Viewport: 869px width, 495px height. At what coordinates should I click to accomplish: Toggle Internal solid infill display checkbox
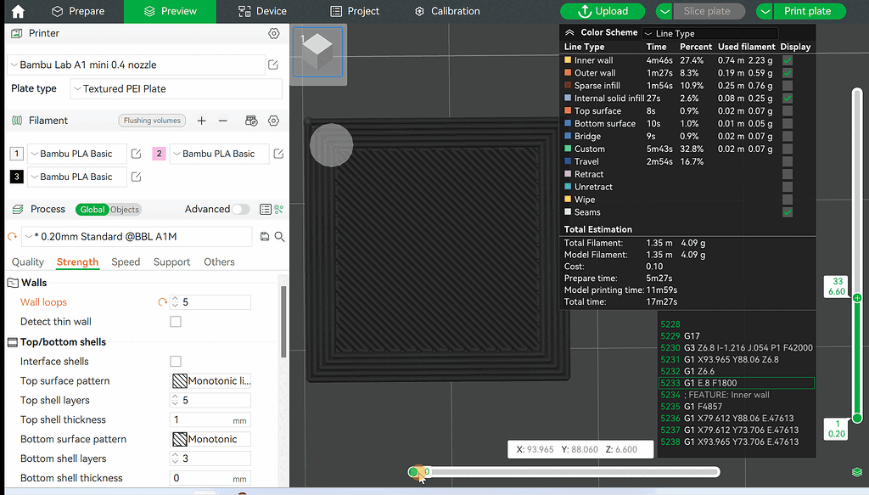788,98
